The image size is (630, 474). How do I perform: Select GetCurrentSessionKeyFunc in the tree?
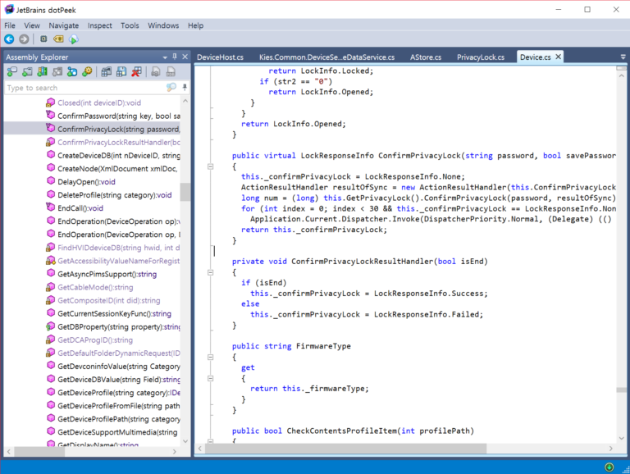tap(114, 313)
